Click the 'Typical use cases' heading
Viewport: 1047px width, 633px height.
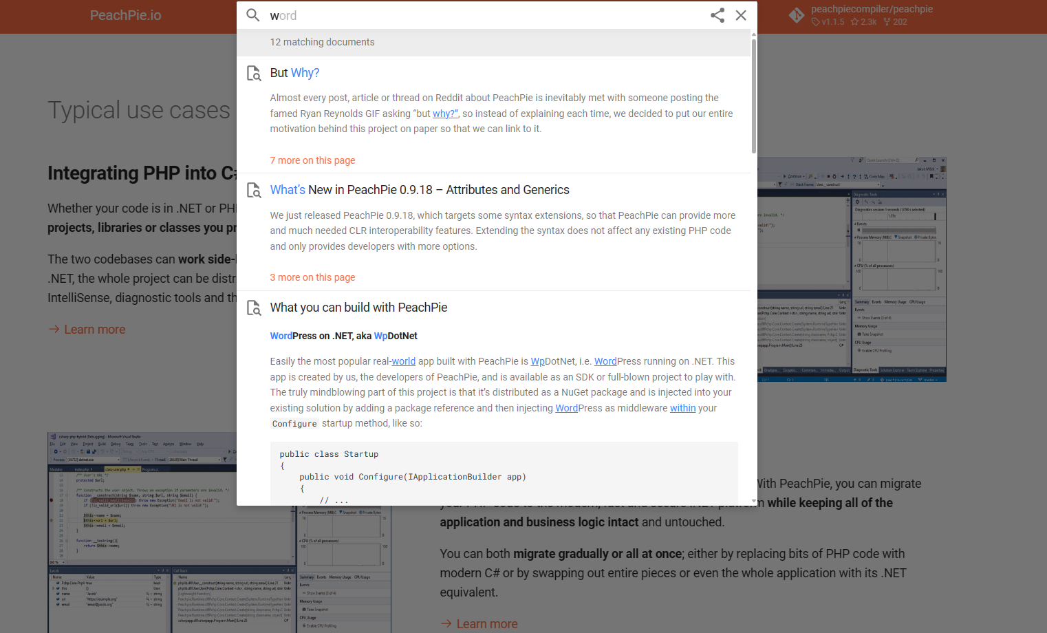(x=139, y=110)
